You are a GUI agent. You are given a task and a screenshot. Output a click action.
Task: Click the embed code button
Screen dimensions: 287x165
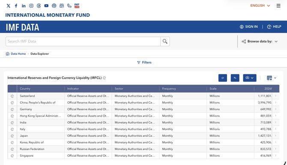pyautogui.click(x=223, y=78)
